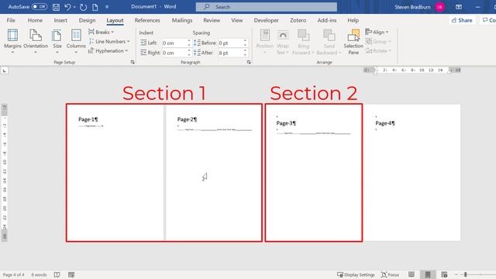Open the Selection Pane

click(353, 41)
